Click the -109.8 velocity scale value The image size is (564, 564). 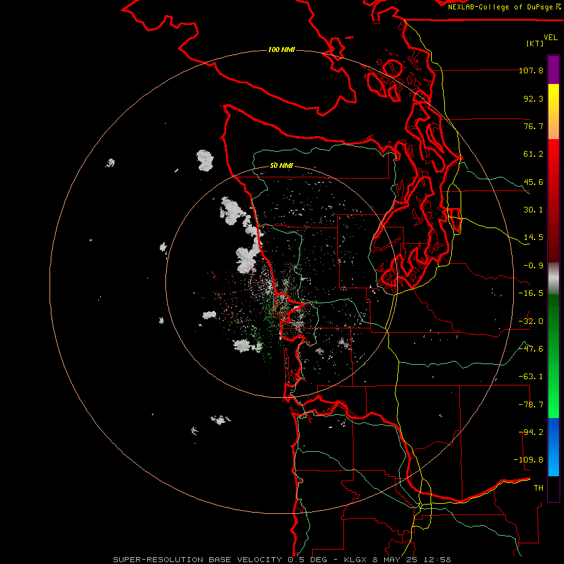[x=528, y=460]
